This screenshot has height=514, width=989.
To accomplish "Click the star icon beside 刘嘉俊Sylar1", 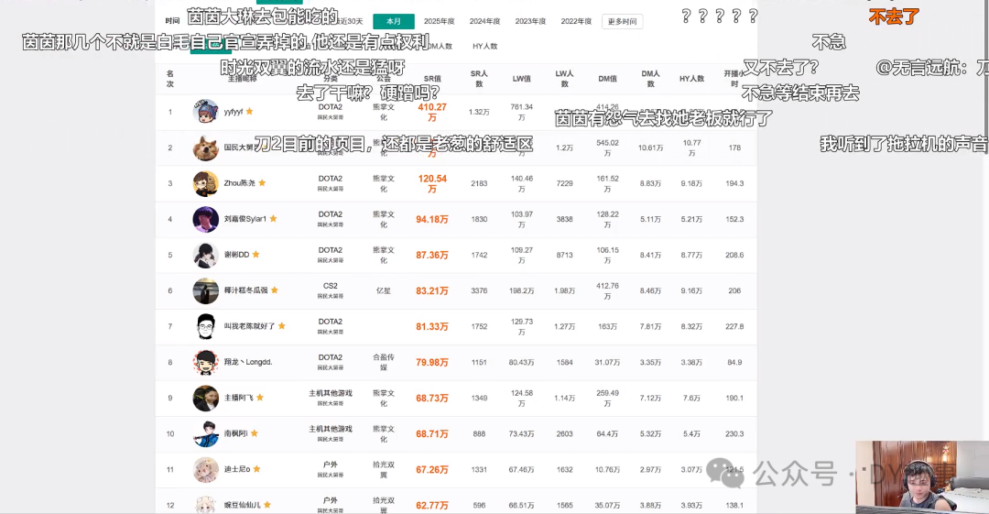I will click(x=274, y=218).
